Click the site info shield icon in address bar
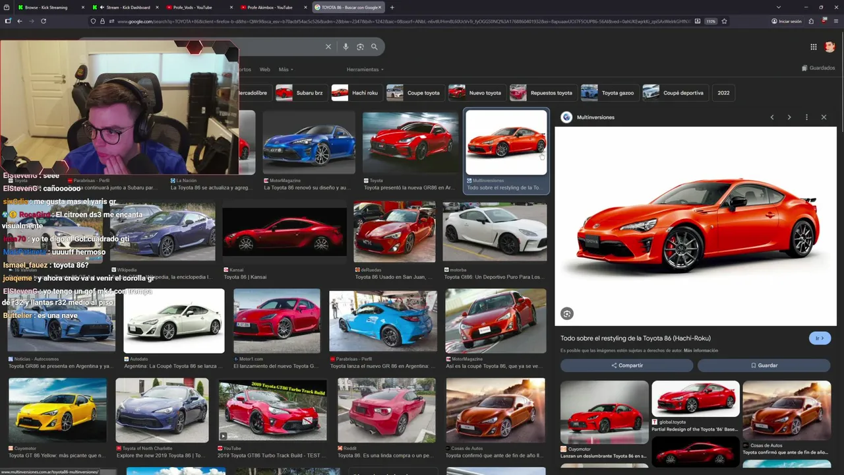 coord(93,21)
